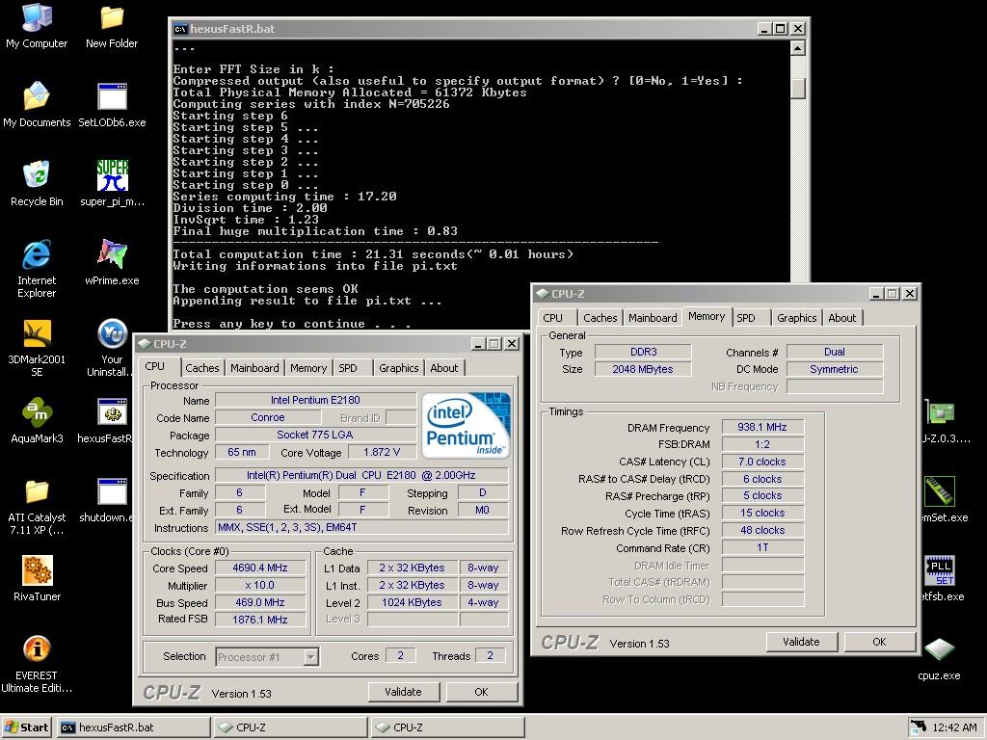The height and width of the screenshot is (740, 987).
Task: Open About tab in CPU-Z CPU window
Action: [443, 368]
